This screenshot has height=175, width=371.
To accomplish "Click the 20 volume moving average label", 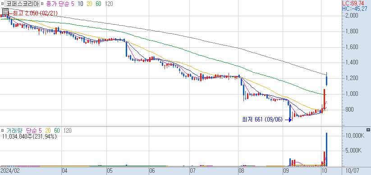I will tap(48, 130).
